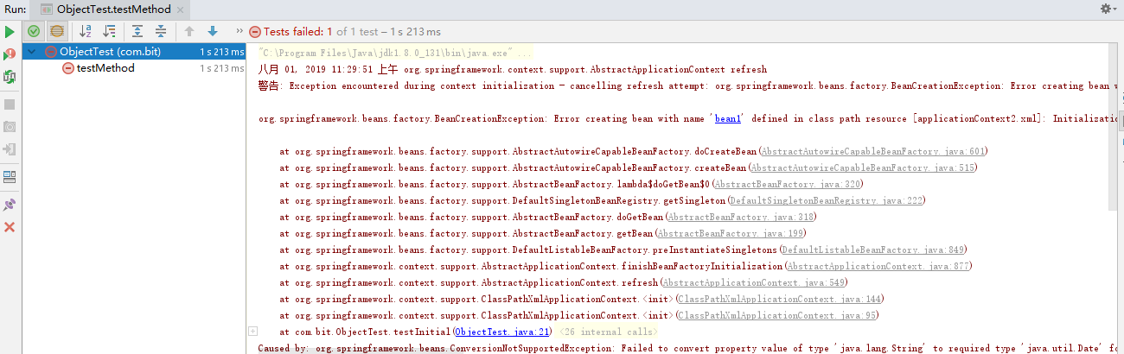The image size is (1124, 354).
Task: Click red failed icon before 'Tests failed'
Action: (x=254, y=31)
